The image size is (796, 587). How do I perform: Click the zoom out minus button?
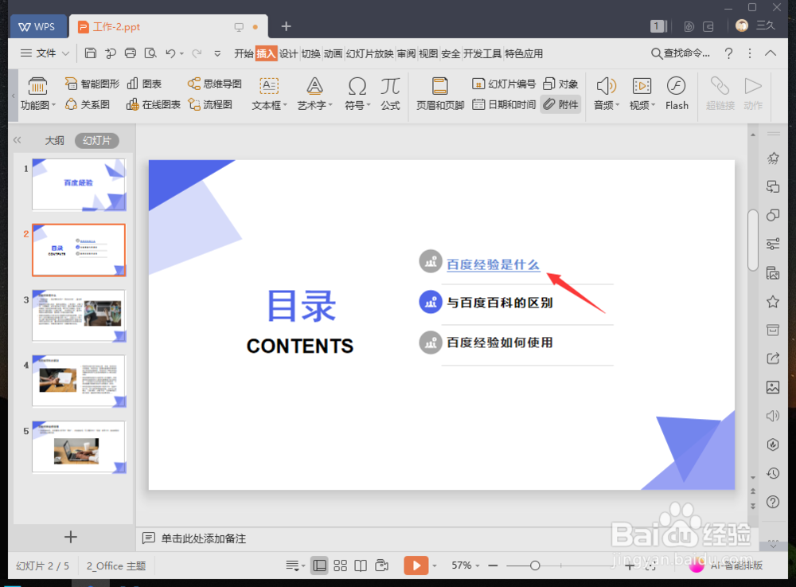point(493,565)
